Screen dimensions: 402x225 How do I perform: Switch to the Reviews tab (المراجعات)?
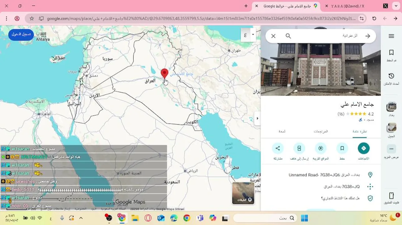(321, 132)
